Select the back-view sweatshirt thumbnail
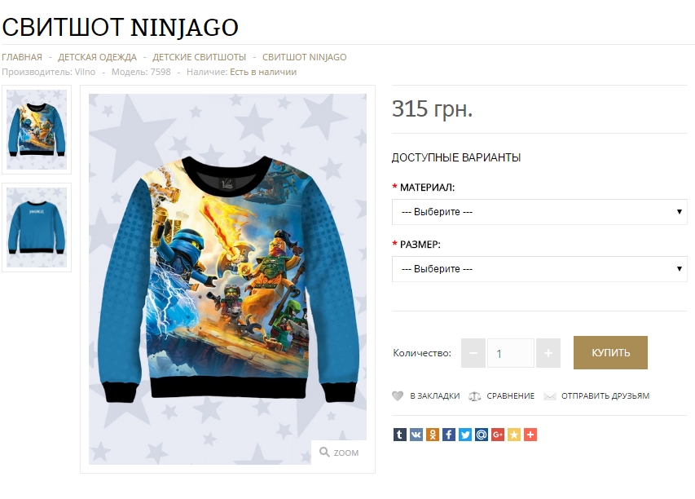The width and height of the screenshot is (695, 499). click(37, 227)
